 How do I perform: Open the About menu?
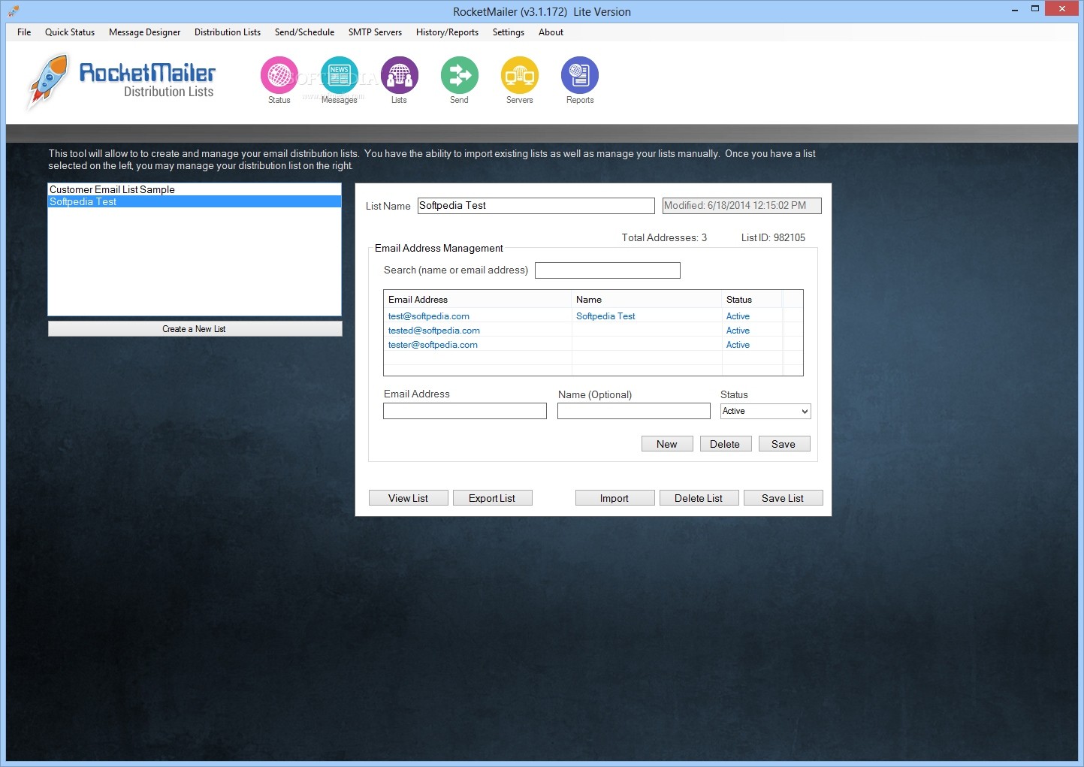pos(551,32)
